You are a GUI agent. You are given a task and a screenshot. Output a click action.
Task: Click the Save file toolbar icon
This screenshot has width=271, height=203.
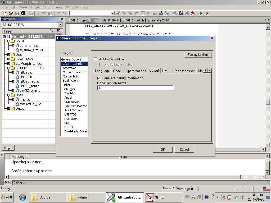[x=17, y=13]
